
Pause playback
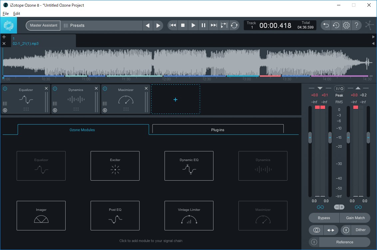pyautogui.click(x=203, y=25)
